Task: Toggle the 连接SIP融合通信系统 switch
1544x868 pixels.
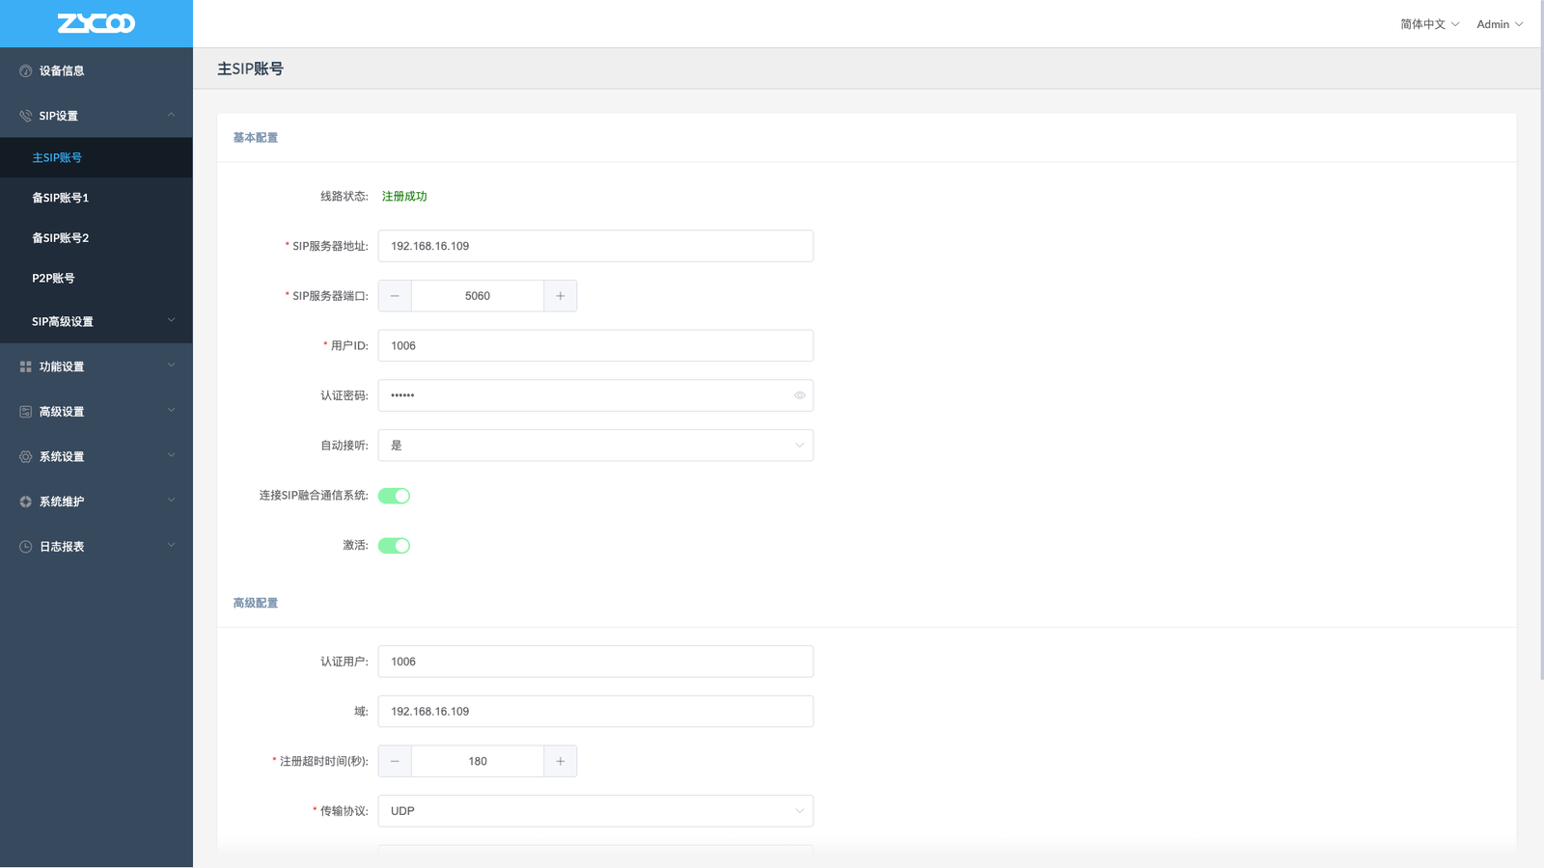Action: click(x=394, y=496)
